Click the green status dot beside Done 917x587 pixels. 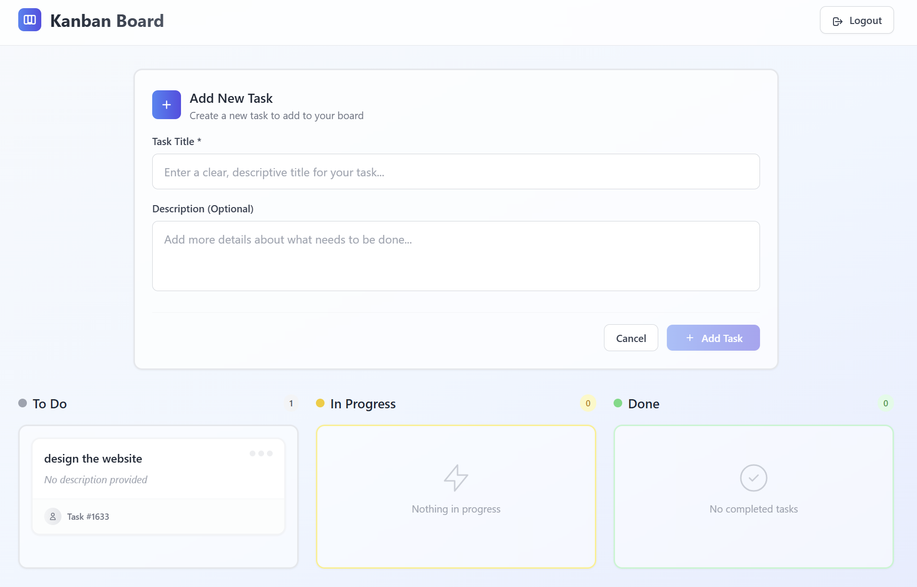click(x=618, y=403)
